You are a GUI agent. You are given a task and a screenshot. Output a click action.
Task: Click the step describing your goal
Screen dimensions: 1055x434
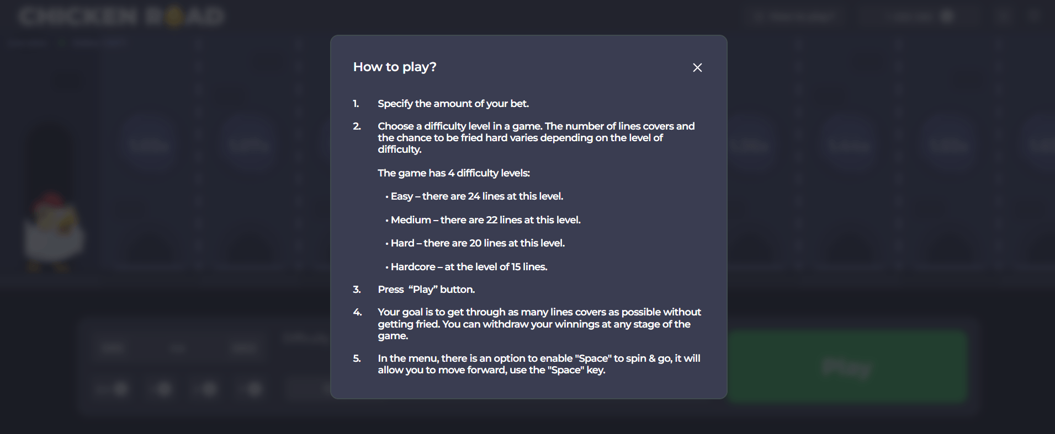(539, 324)
